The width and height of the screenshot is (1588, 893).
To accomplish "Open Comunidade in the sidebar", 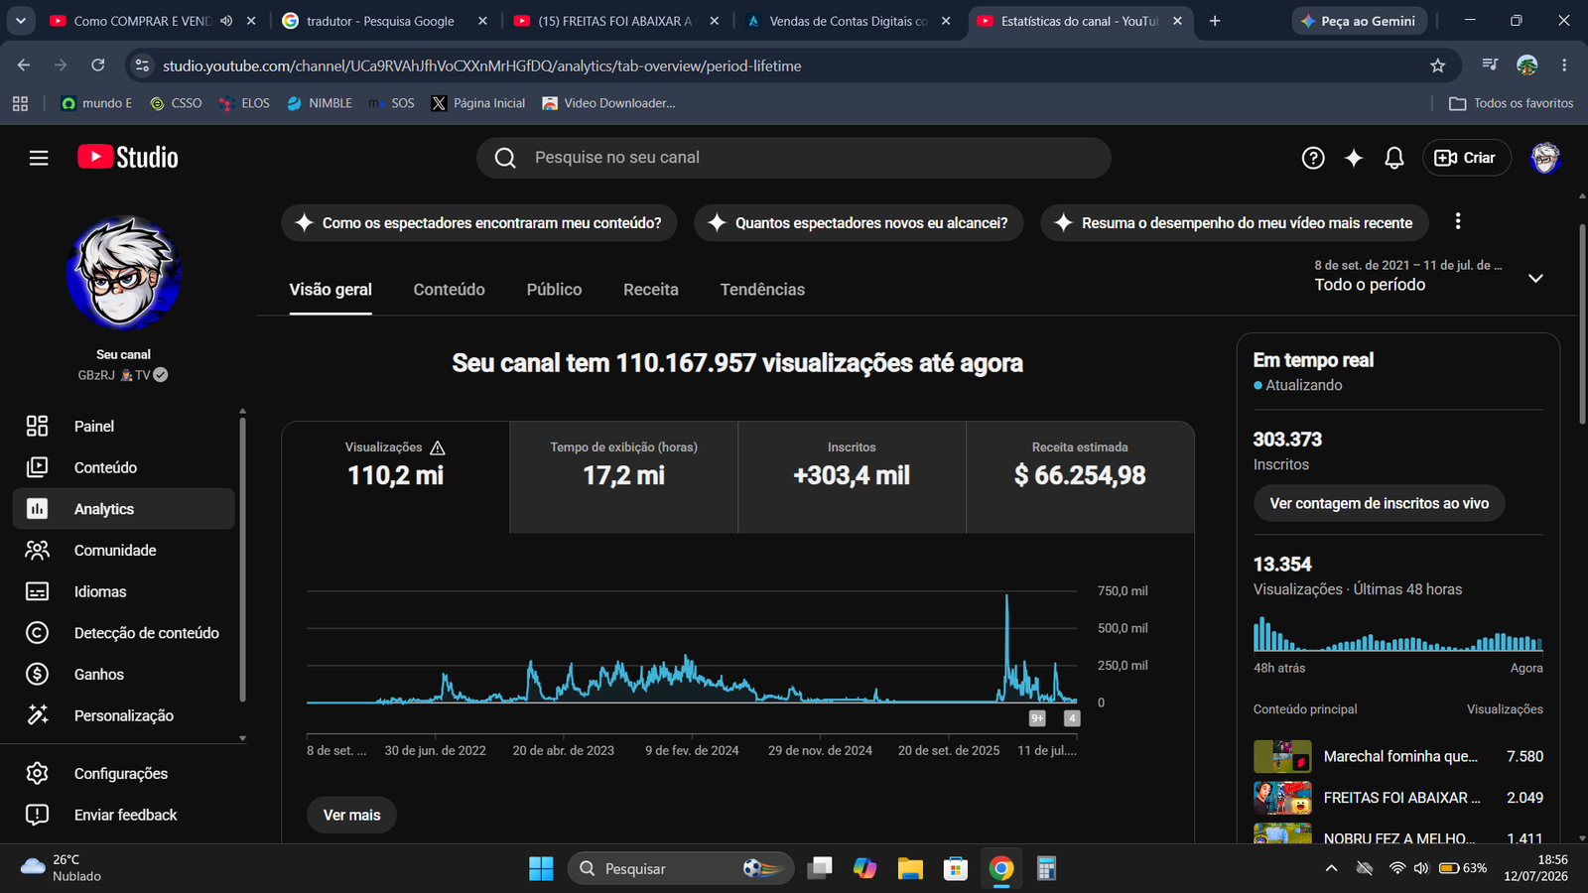I will [124, 551].
